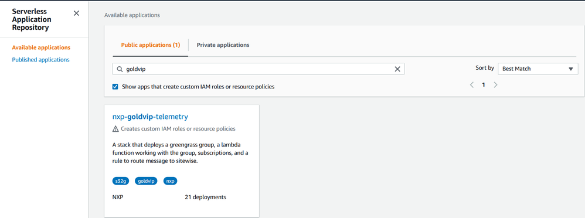The height and width of the screenshot is (218, 585).
Task: Click the Available applications breadcrumb heading
Action: coord(132,15)
